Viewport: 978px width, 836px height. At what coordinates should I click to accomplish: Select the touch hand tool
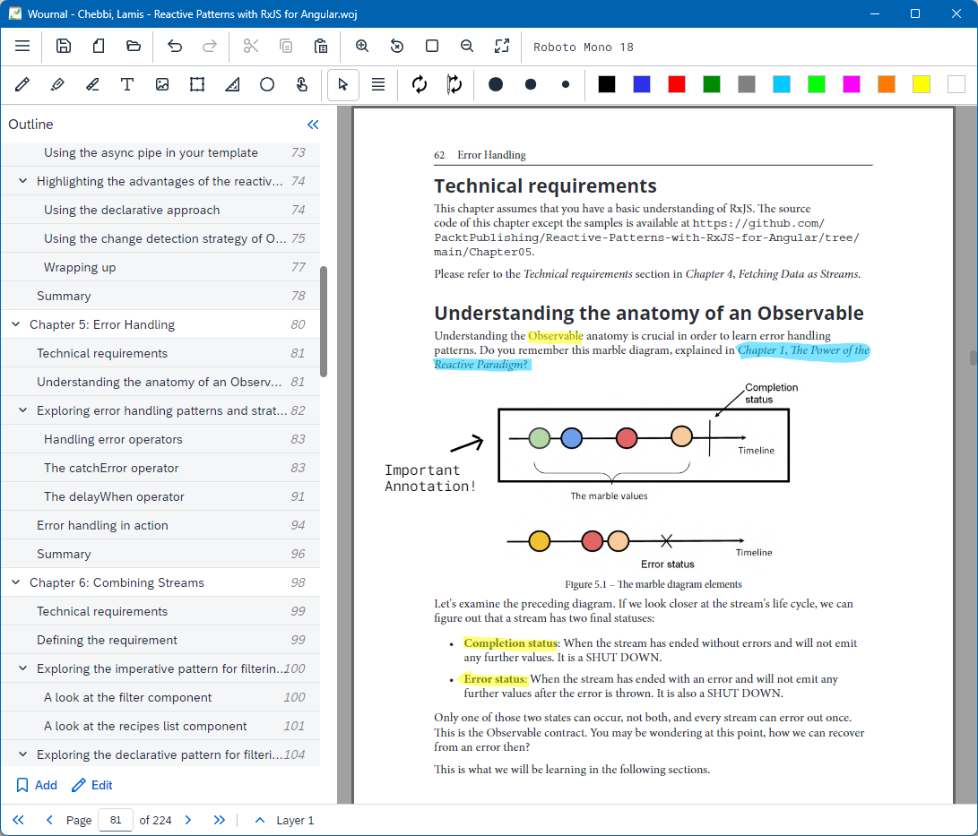[x=302, y=84]
